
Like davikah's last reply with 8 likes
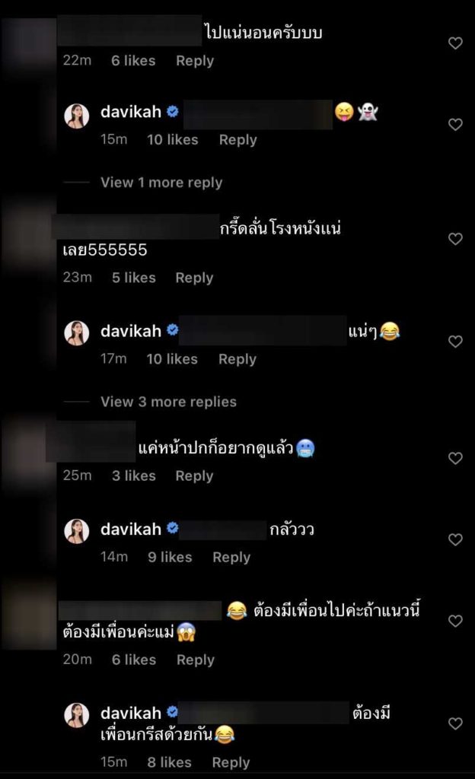coord(455,723)
